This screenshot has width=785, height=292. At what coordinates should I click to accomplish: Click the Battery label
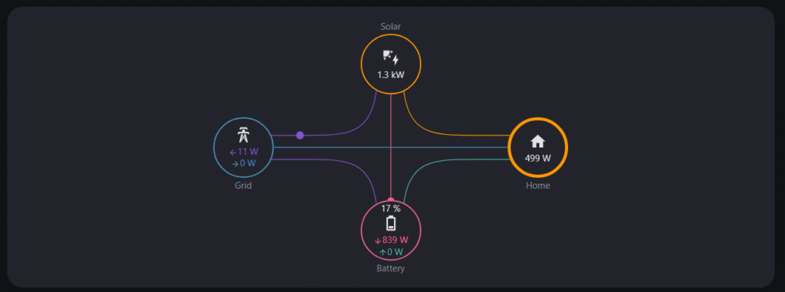[x=390, y=268]
